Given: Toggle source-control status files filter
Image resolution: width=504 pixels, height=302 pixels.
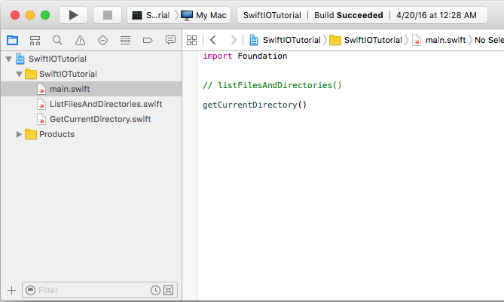Looking at the screenshot, I should (x=169, y=291).
